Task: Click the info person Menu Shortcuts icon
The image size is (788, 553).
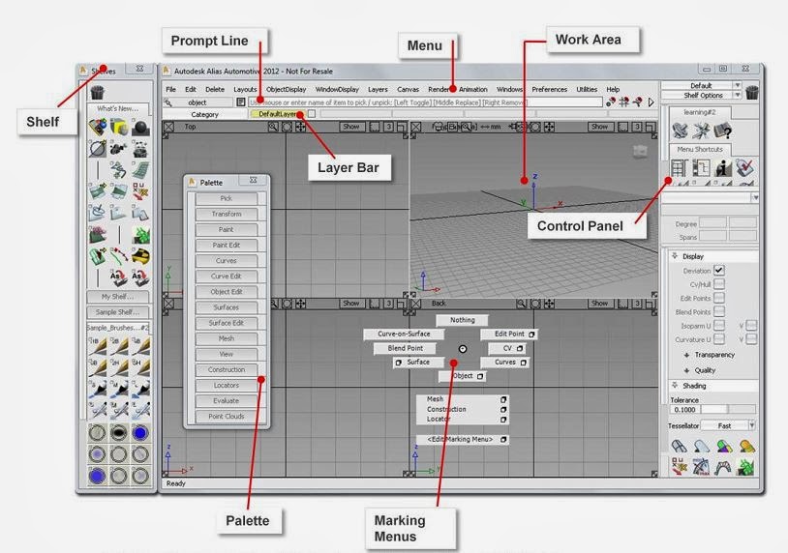Action: 723,168
